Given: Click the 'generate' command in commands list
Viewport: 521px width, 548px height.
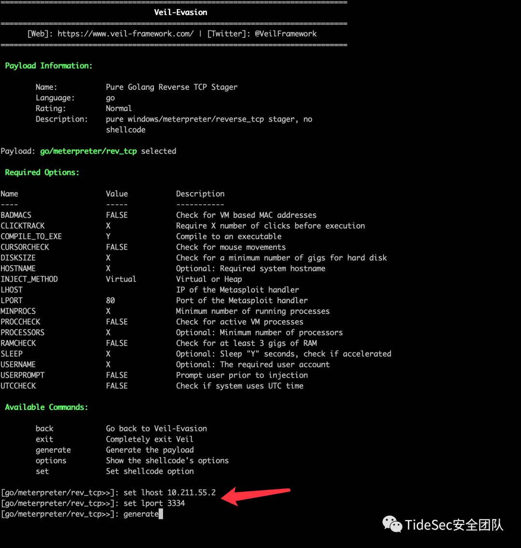Looking at the screenshot, I should (53, 450).
